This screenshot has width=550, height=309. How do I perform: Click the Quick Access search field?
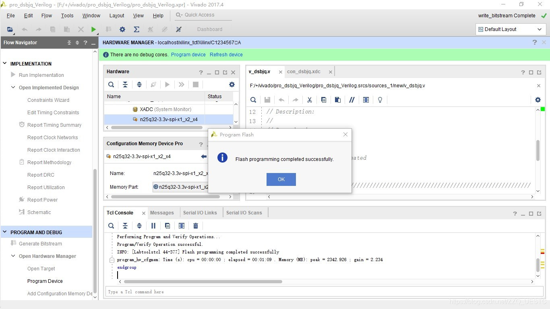(x=204, y=15)
